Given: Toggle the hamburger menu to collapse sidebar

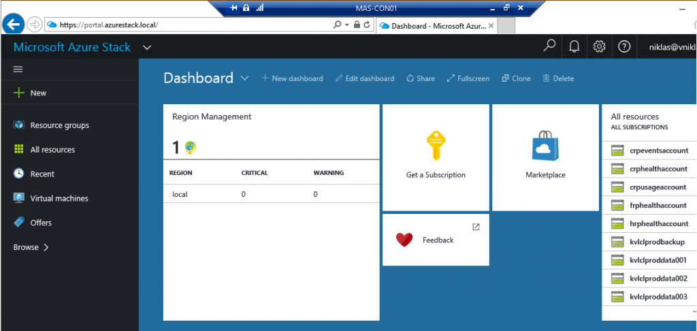Looking at the screenshot, I should click(18, 69).
